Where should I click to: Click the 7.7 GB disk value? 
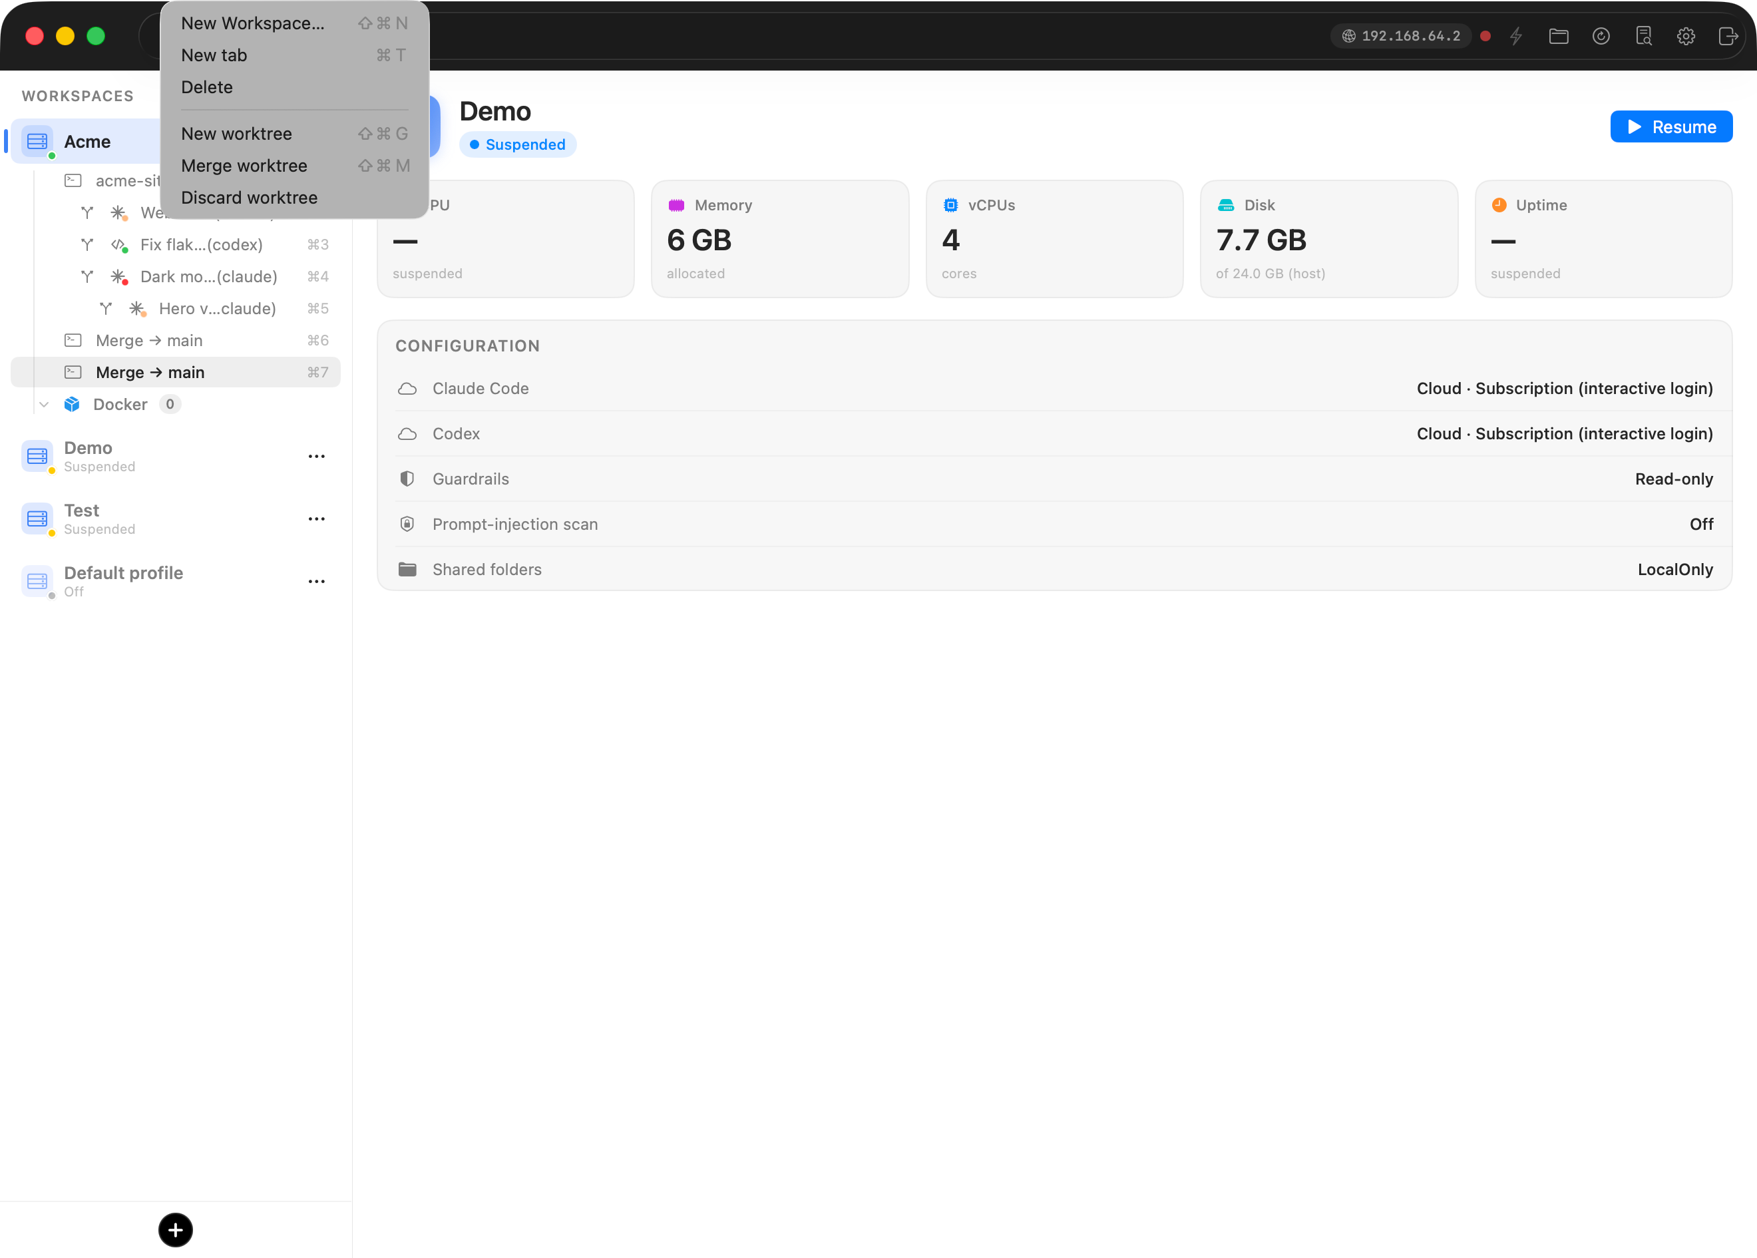click(x=1261, y=240)
